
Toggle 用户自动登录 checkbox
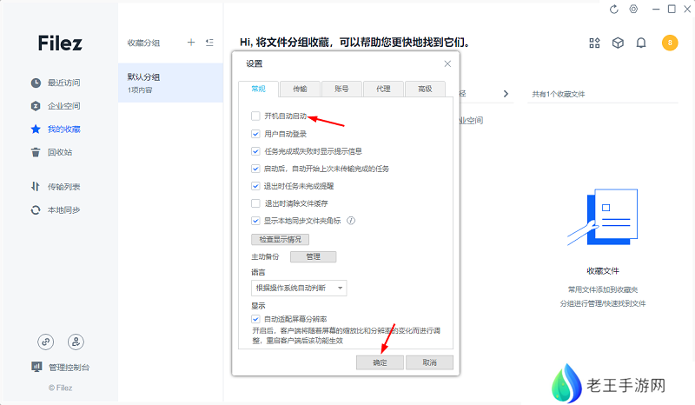point(255,134)
